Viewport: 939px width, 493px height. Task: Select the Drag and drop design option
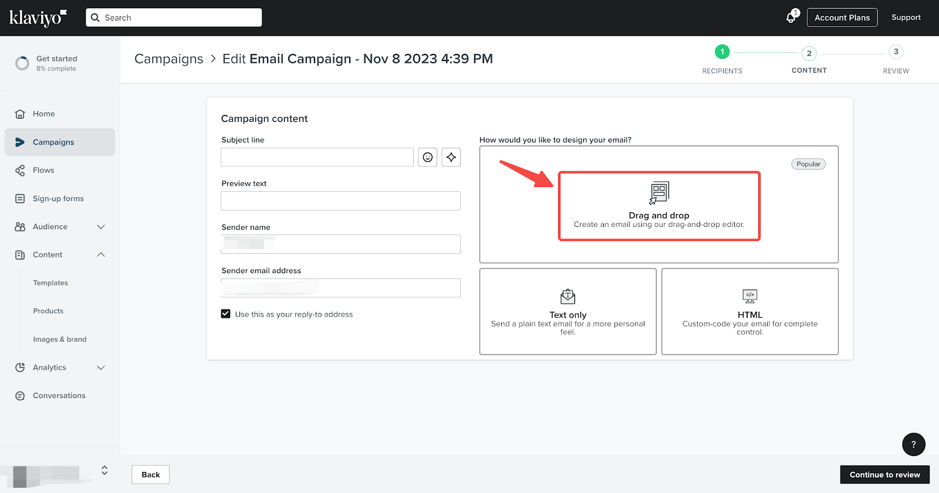(659, 206)
